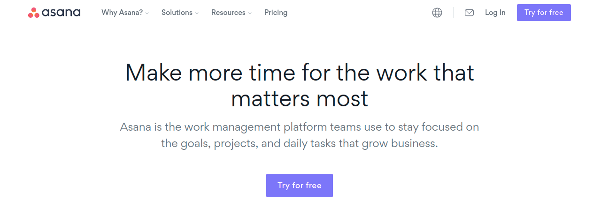The image size is (601, 207).
Task: Expand the chevron beside Resources
Action: tap(250, 13)
